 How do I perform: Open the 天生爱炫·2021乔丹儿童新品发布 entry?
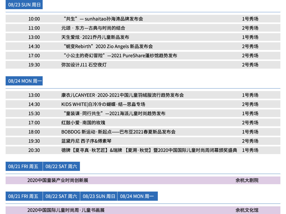point(95,37)
